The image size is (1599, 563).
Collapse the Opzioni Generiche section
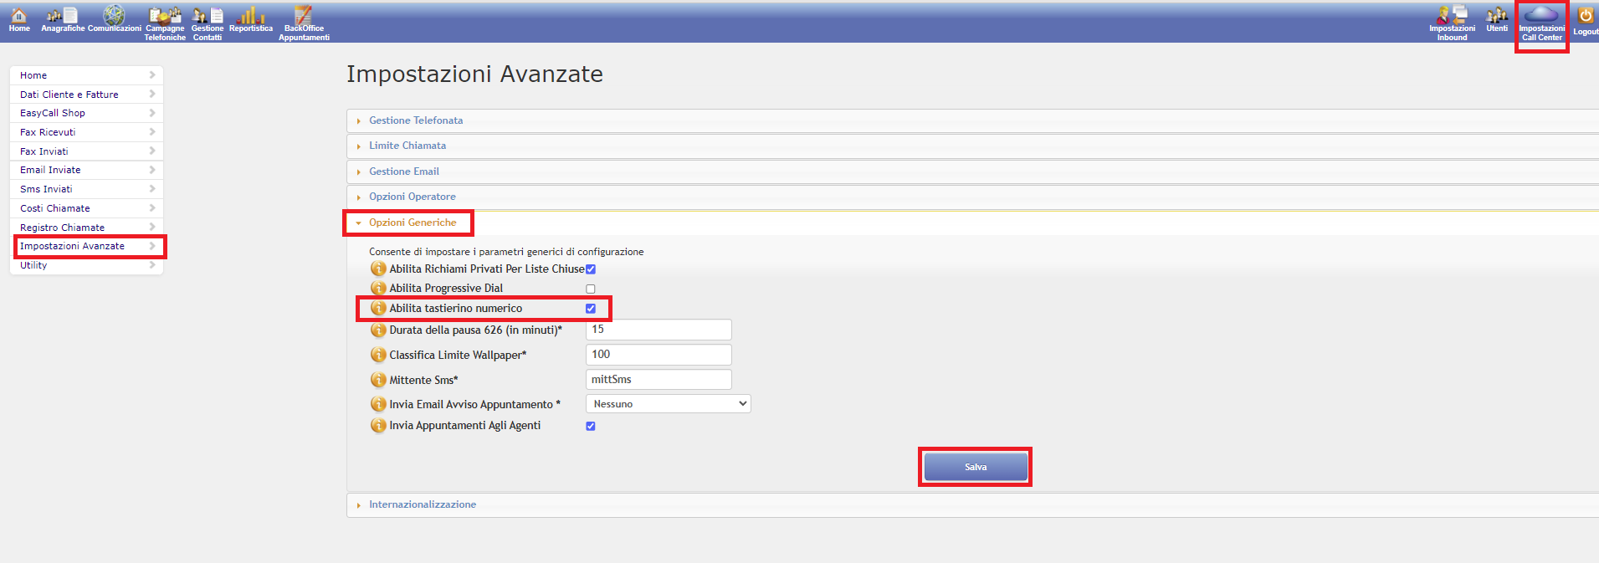pos(413,223)
